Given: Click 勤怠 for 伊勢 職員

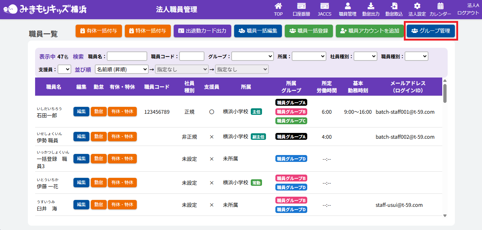Looking at the screenshot, I should (x=99, y=137).
